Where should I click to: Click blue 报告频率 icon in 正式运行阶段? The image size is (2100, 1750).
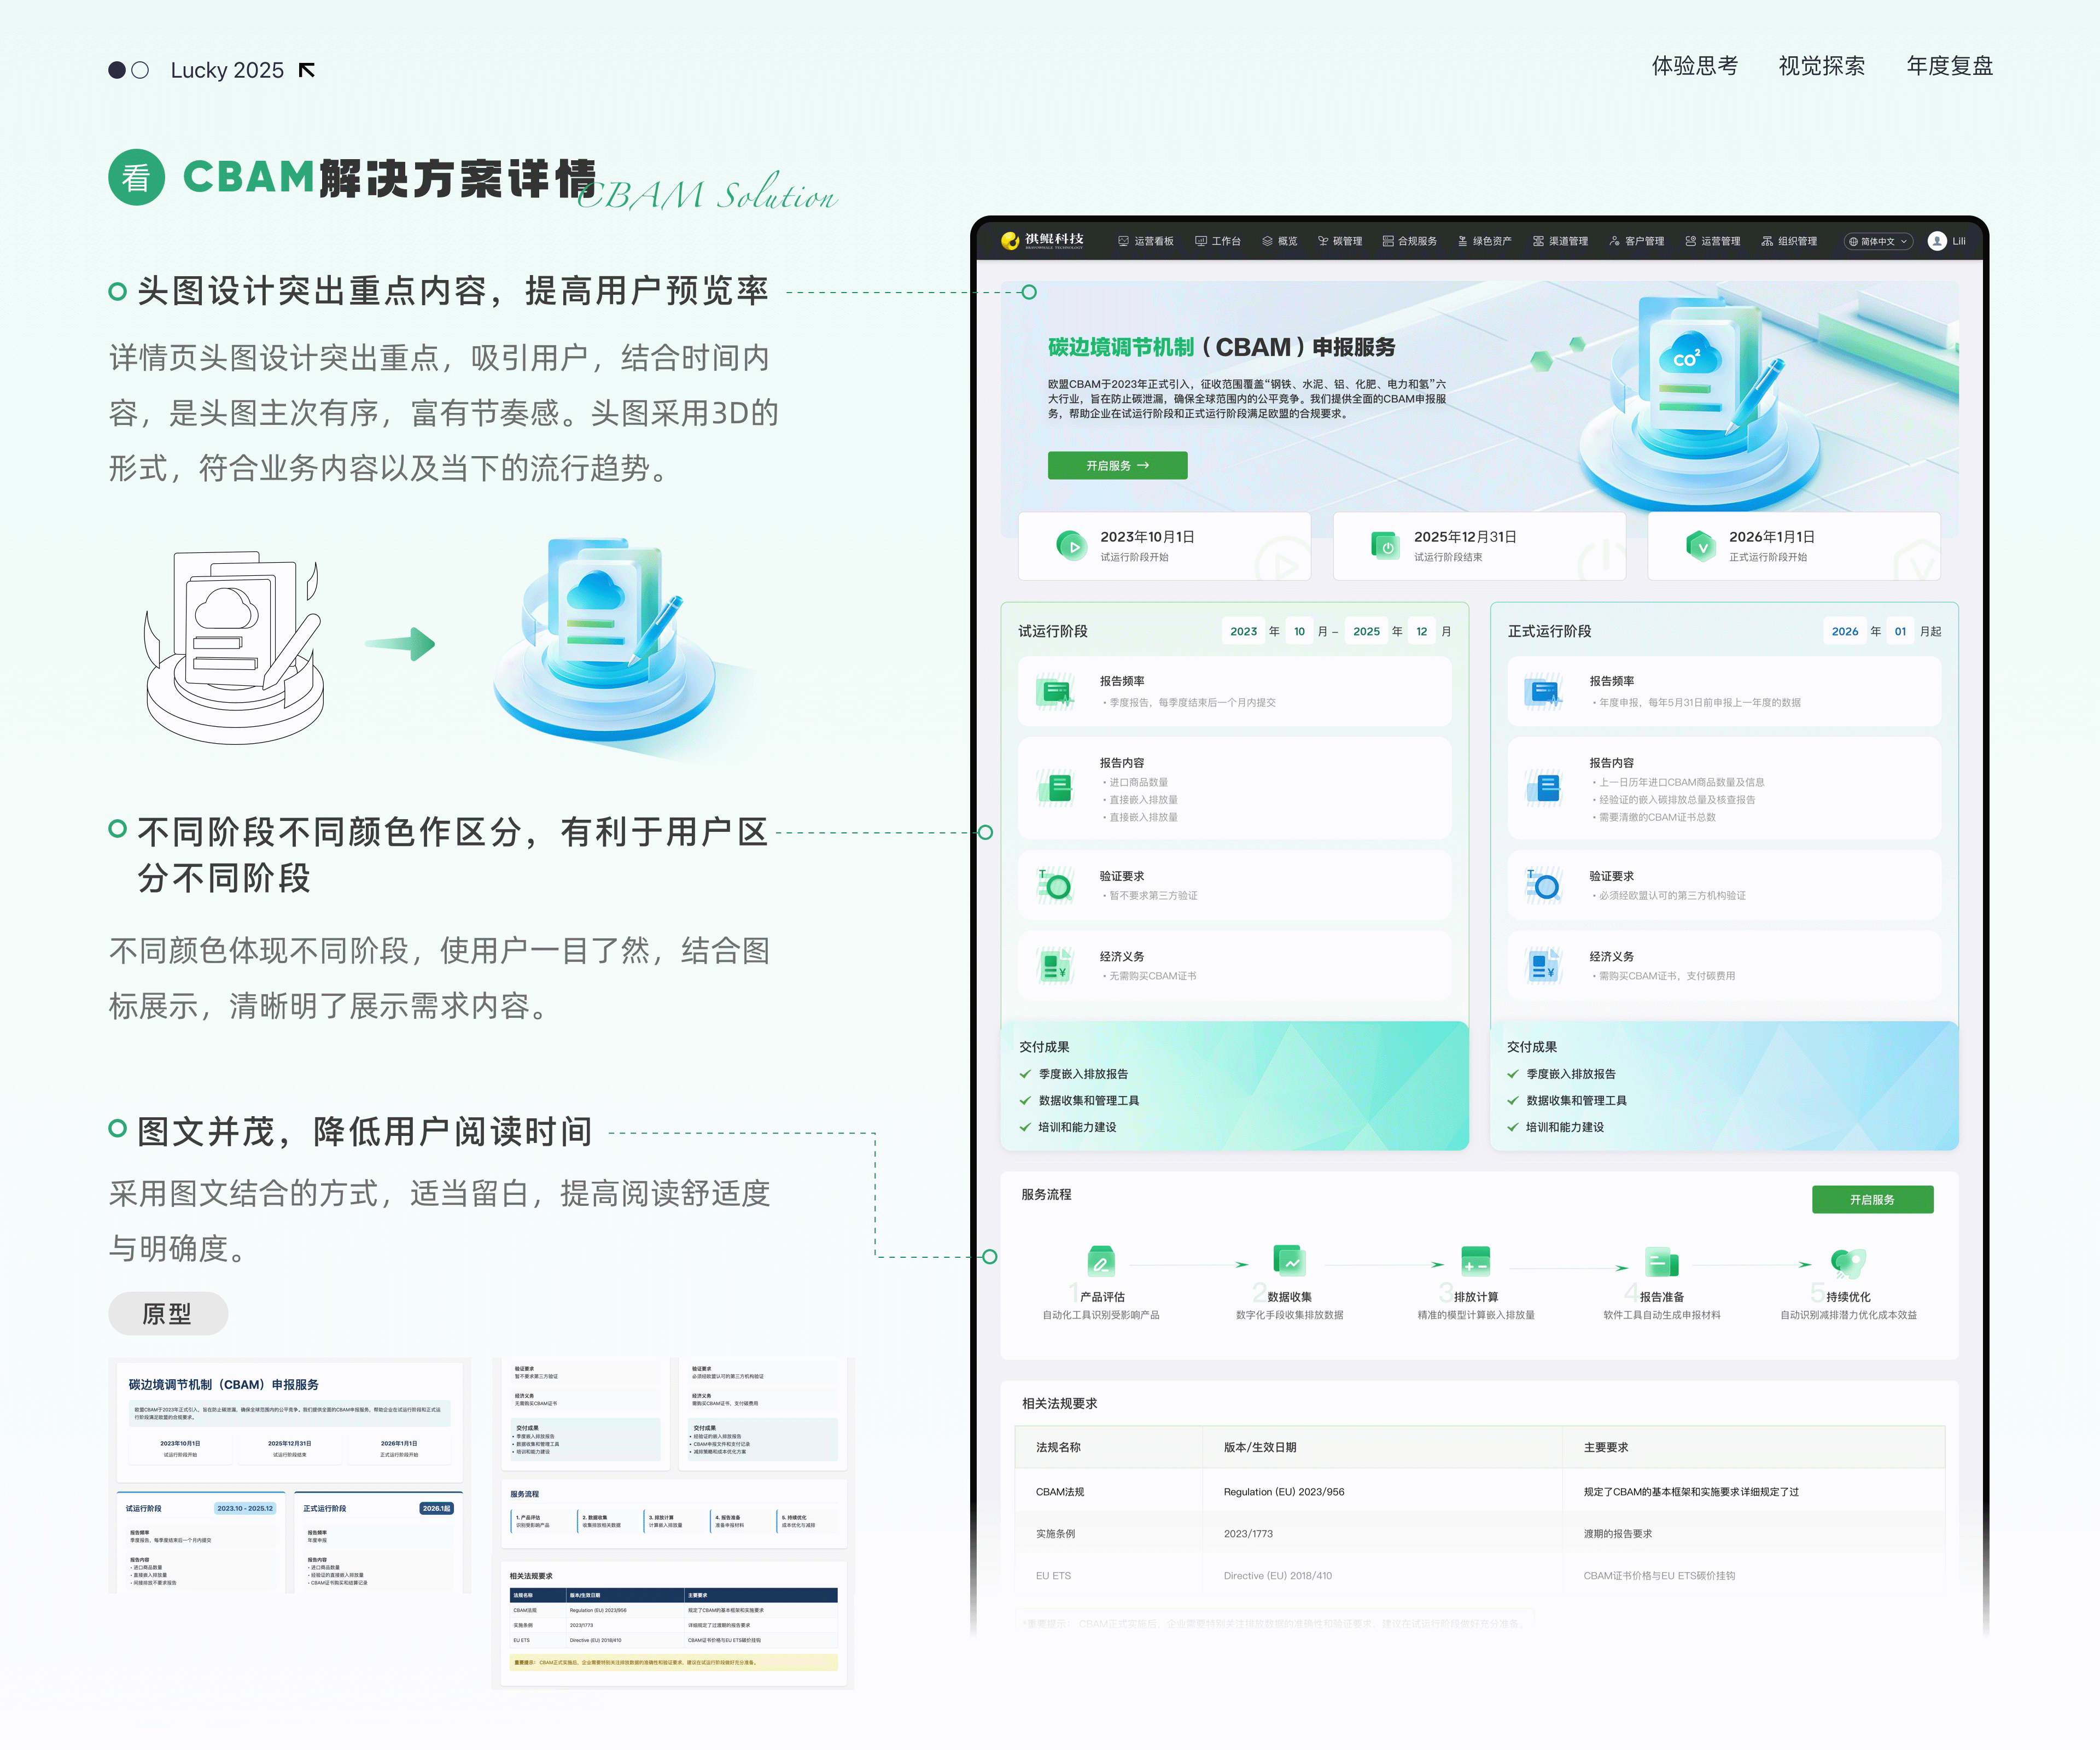tap(1544, 692)
